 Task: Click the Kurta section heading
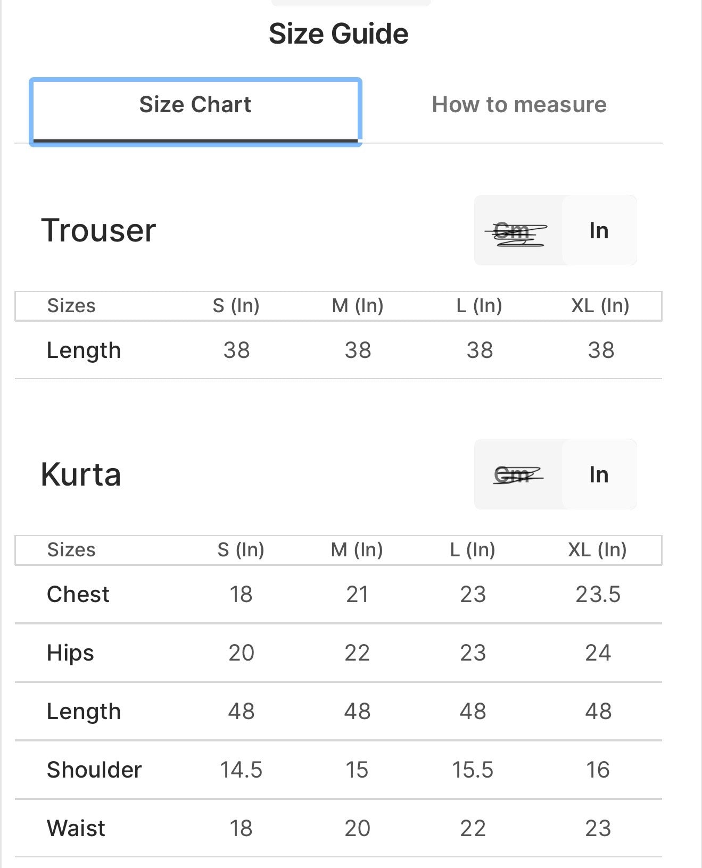click(x=81, y=474)
